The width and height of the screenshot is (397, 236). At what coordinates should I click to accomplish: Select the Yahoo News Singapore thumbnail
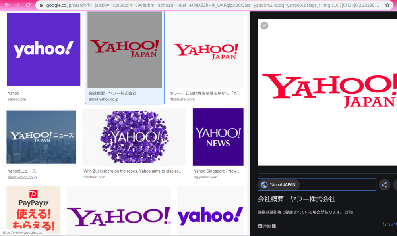click(x=218, y=137)
